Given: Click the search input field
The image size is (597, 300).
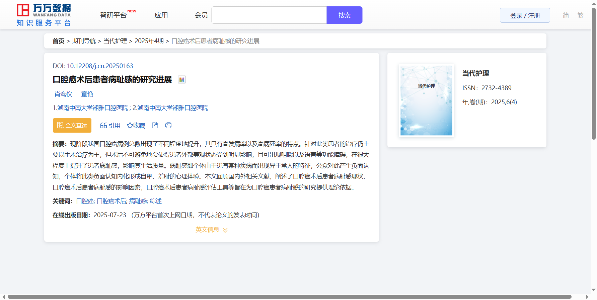Looking at the screenshot, I should coord(269,15).
